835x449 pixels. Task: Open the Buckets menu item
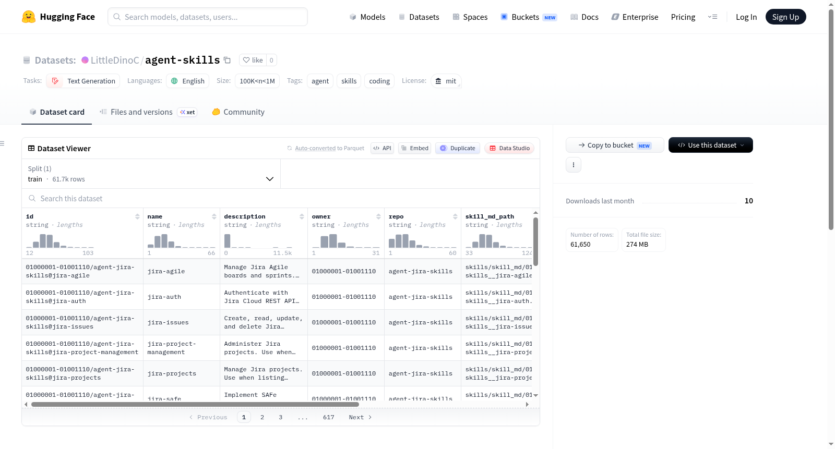click(529, 17)
